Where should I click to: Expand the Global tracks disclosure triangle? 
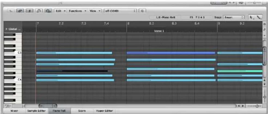point(7,29)
